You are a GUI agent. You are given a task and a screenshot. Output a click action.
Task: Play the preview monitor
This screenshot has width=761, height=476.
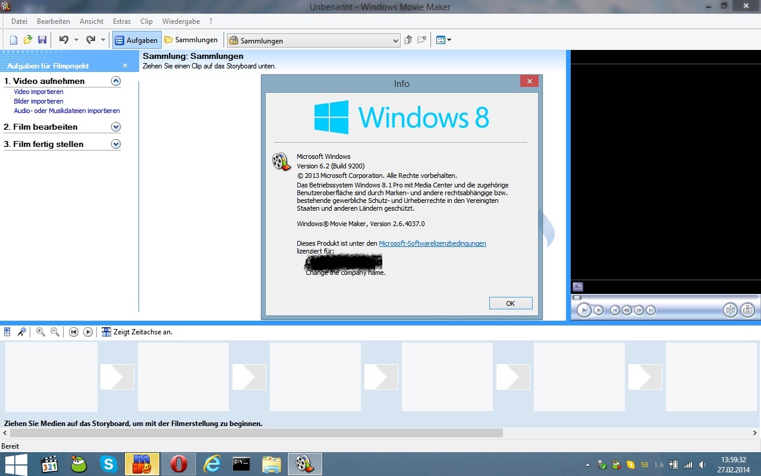coord(584,310)
